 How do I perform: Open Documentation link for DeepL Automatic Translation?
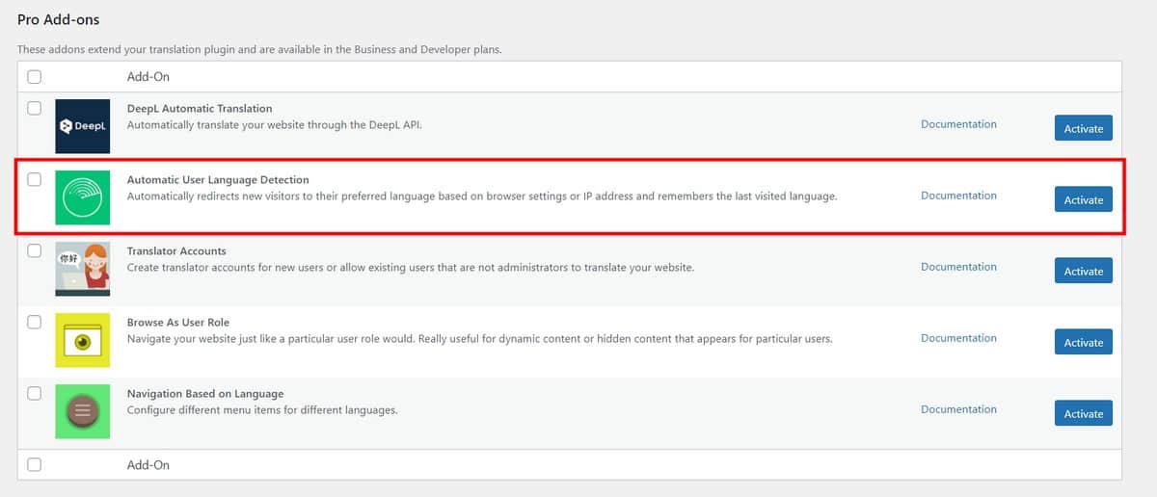coord(958,124)
